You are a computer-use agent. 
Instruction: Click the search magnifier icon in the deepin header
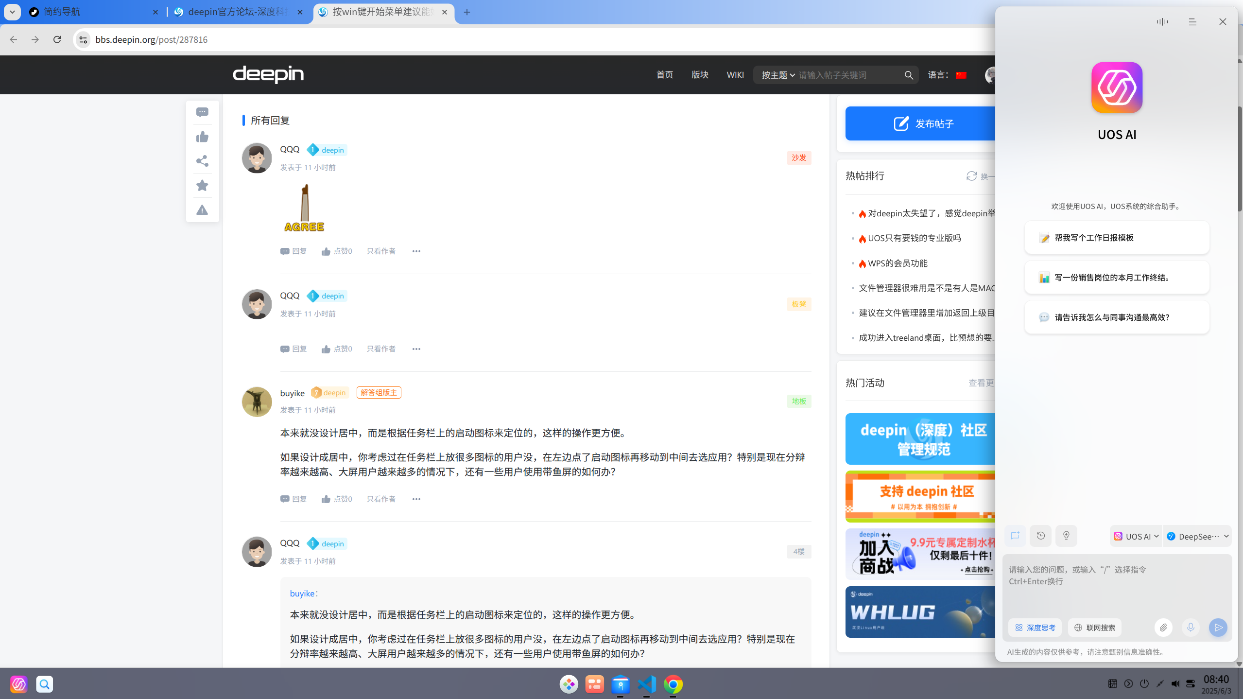click(x=909, y=75)
